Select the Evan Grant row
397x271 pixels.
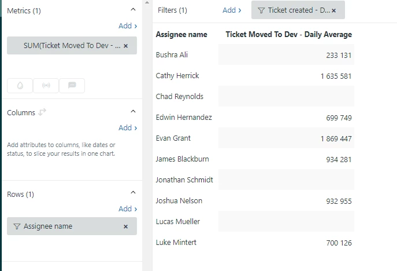(x=173, y=138)
